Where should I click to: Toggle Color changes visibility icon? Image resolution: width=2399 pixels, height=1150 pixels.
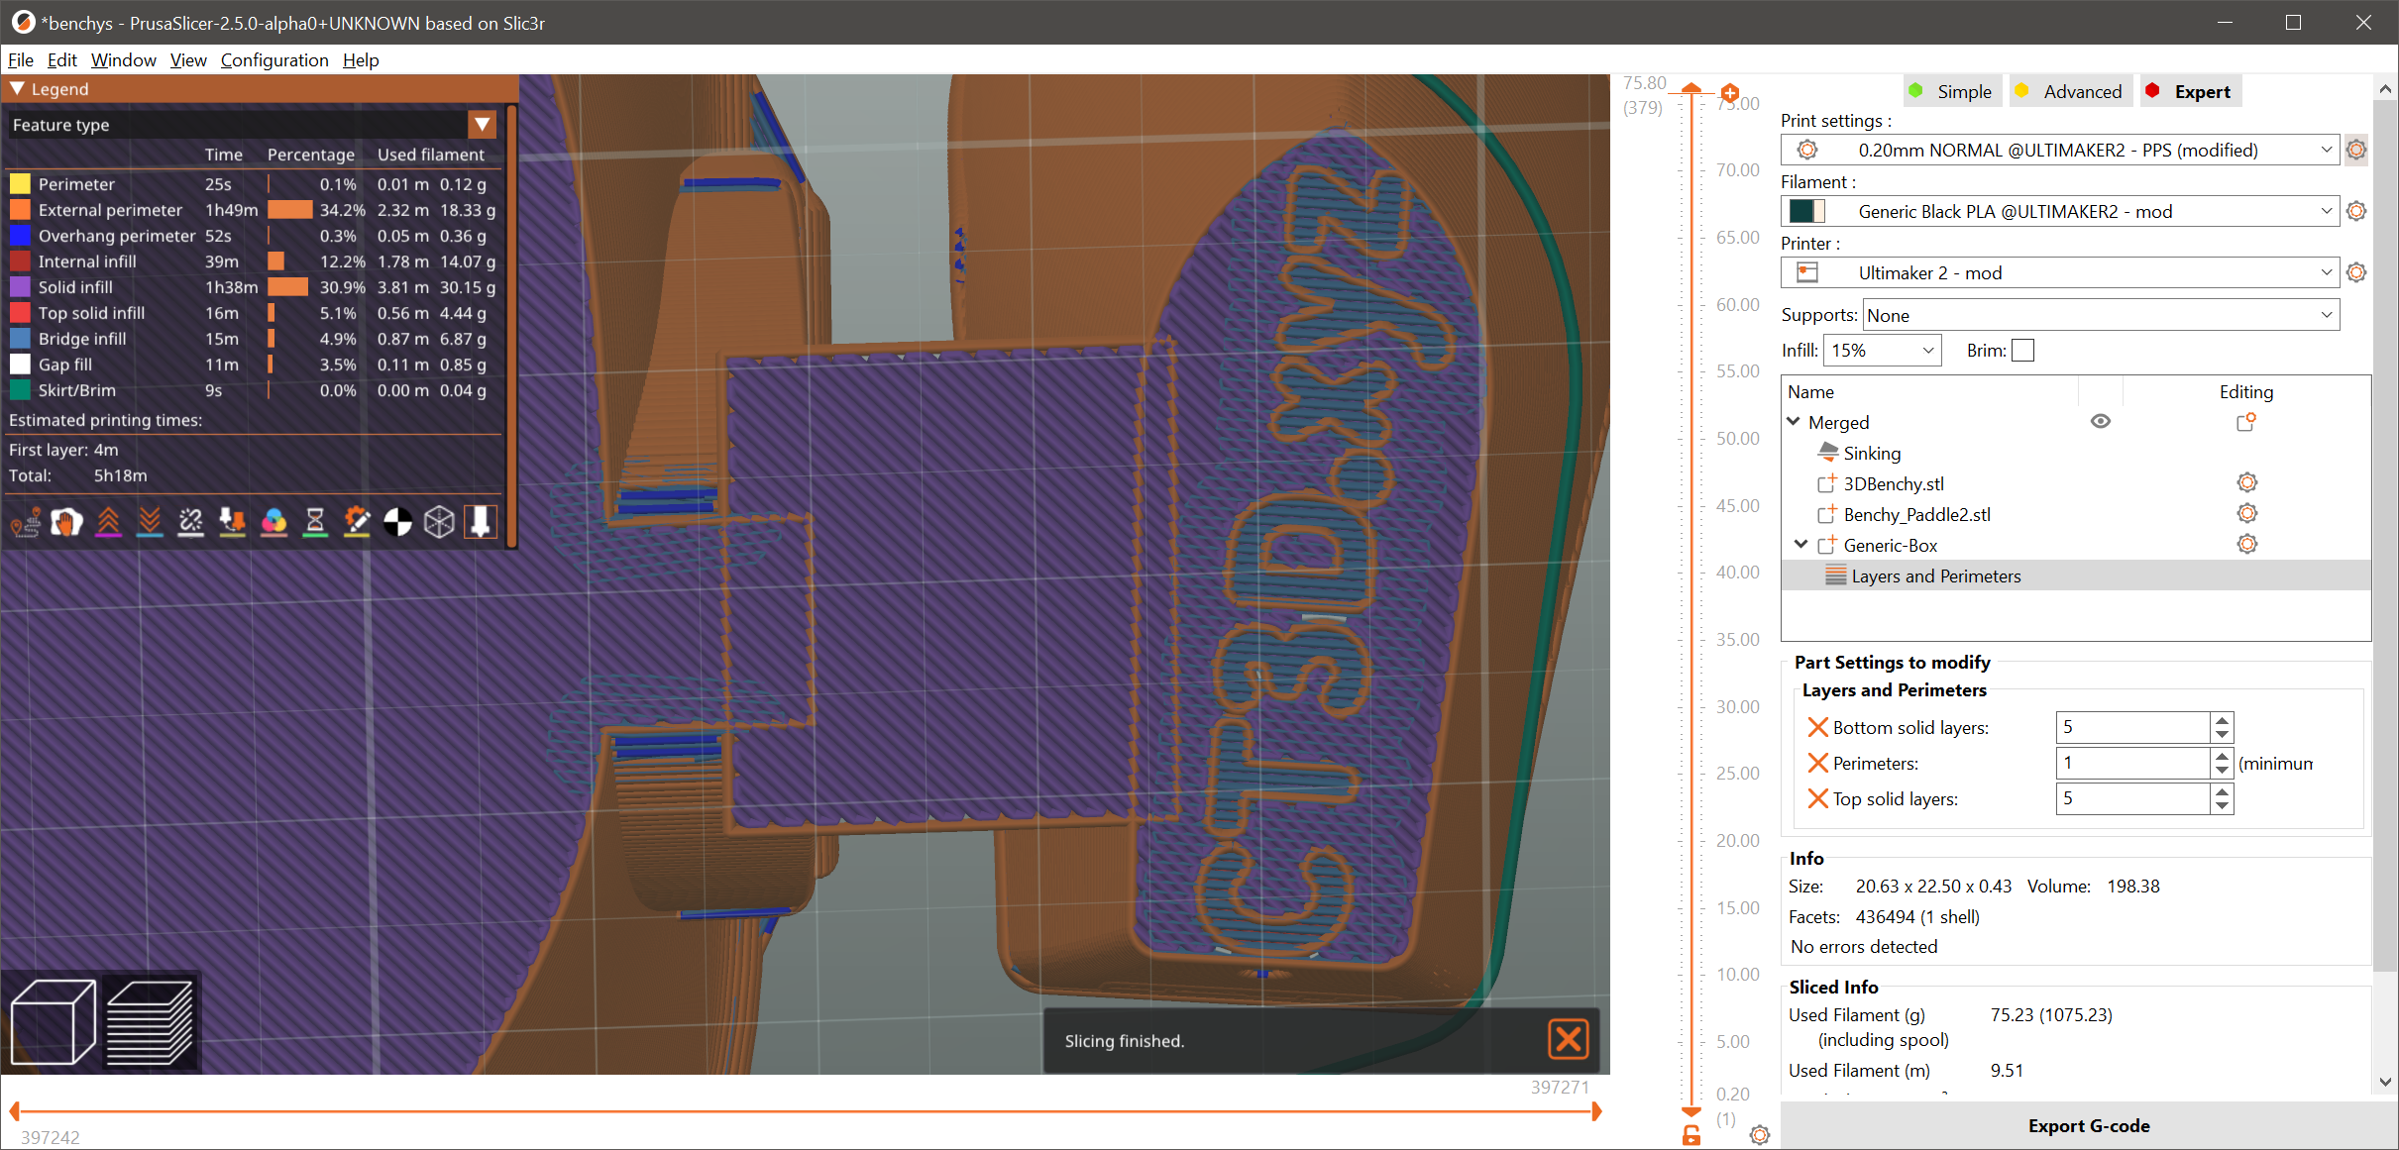[x=273, y=522]
